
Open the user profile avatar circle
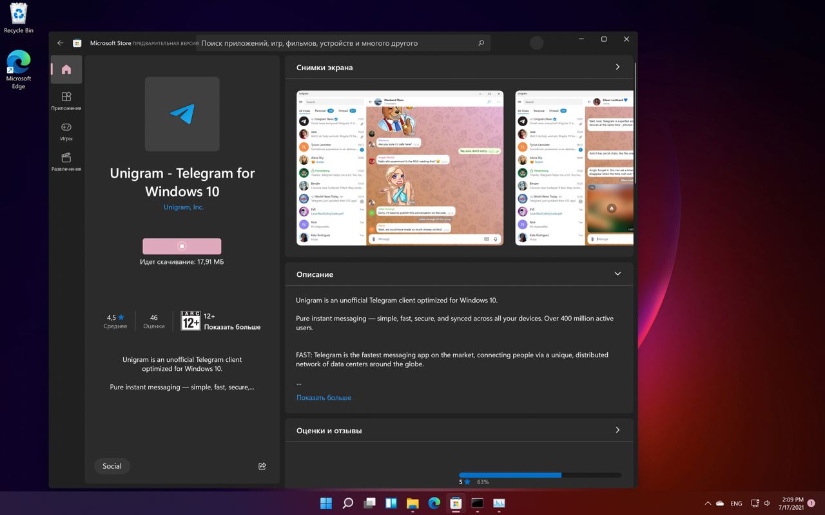pos(536,43)
